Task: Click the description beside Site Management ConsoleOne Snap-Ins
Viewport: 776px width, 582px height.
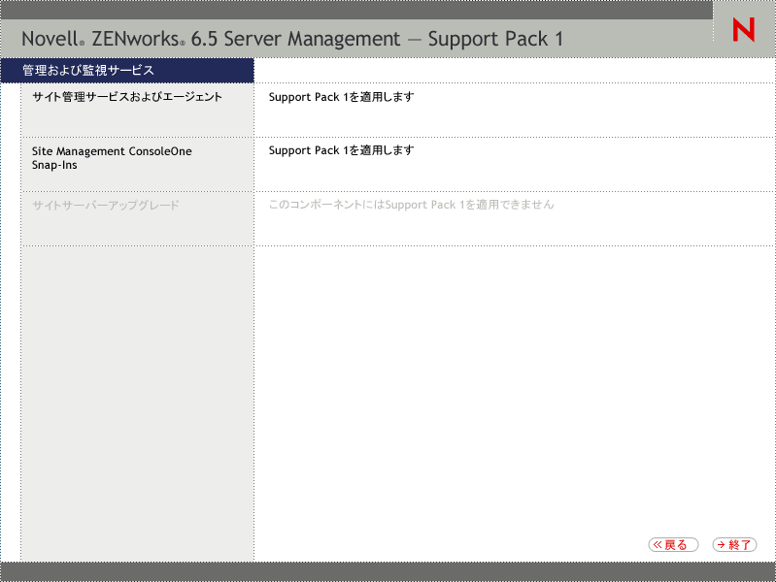Action: [x=341, y=151]
